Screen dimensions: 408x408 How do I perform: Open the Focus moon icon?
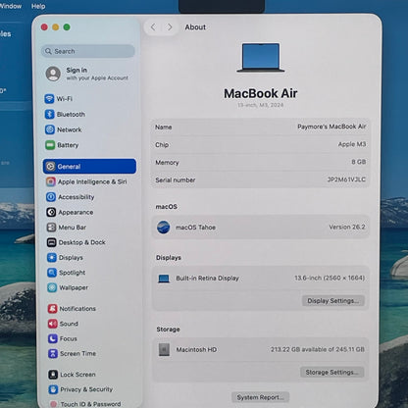(53, 338)
